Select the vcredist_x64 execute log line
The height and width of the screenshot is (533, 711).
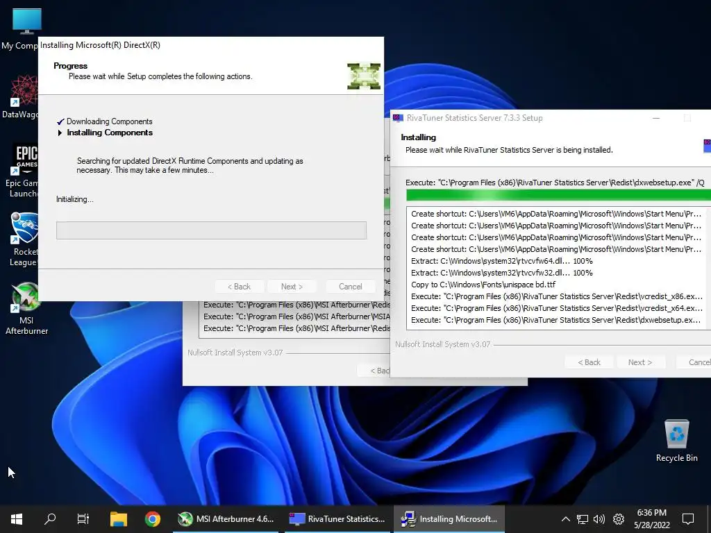557,308
